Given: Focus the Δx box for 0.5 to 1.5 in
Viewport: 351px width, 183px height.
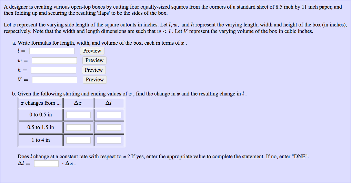Looking at the screenshot, I should pos(78,127).
